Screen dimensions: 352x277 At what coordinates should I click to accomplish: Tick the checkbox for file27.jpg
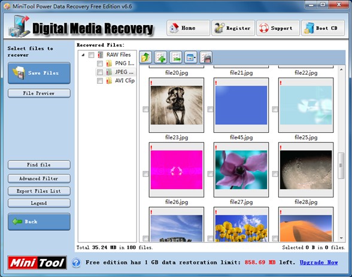coord(210,174)
